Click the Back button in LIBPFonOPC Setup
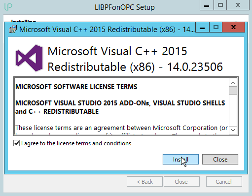Screen dimensions: 252x196 pos(144,182)
